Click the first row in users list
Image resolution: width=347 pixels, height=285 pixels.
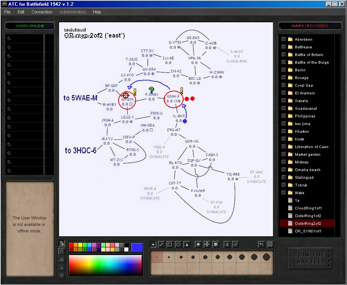pyautogui.click(x=30, y=38)
